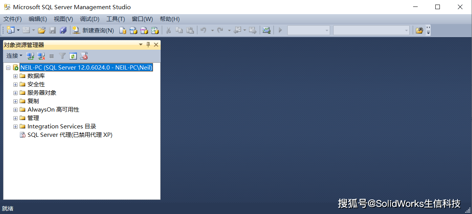
Task: Click the Save disk icon
Action: pyautogui.click(x=52, y=30)
